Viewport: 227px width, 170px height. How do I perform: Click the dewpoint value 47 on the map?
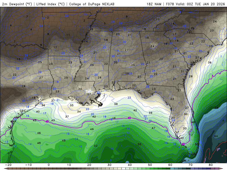pos(154,128)
